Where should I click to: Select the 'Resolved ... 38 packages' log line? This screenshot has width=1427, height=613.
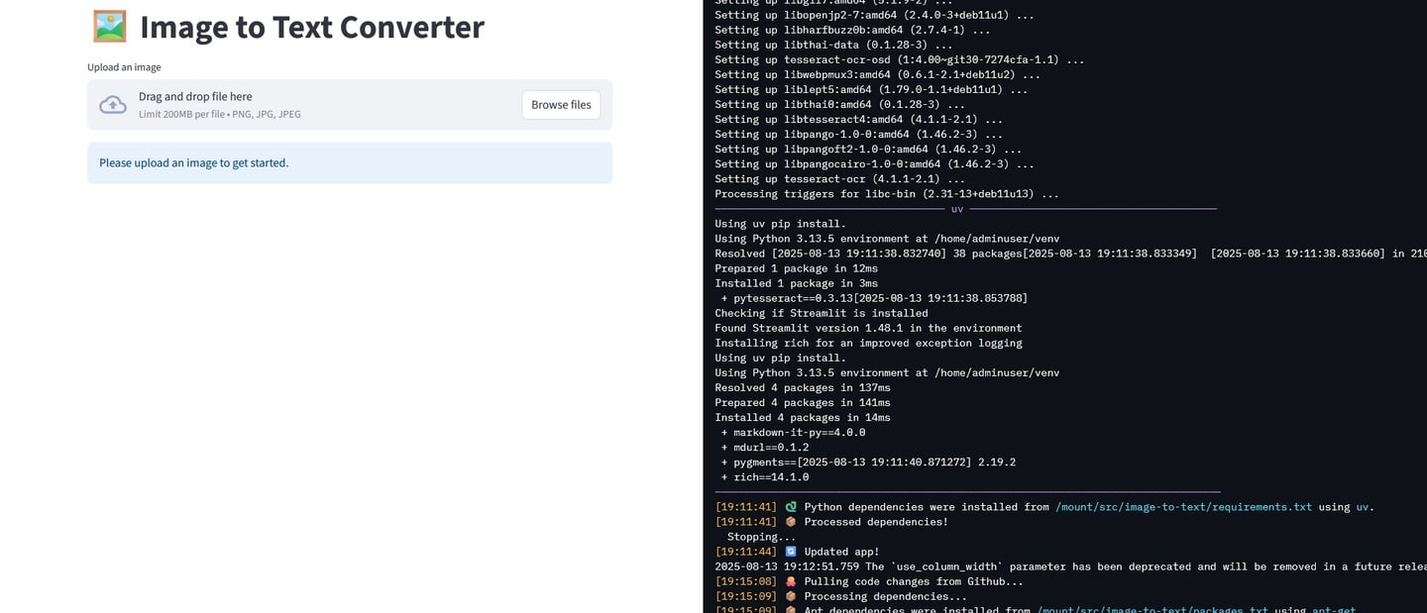[x=1070, y=254]
